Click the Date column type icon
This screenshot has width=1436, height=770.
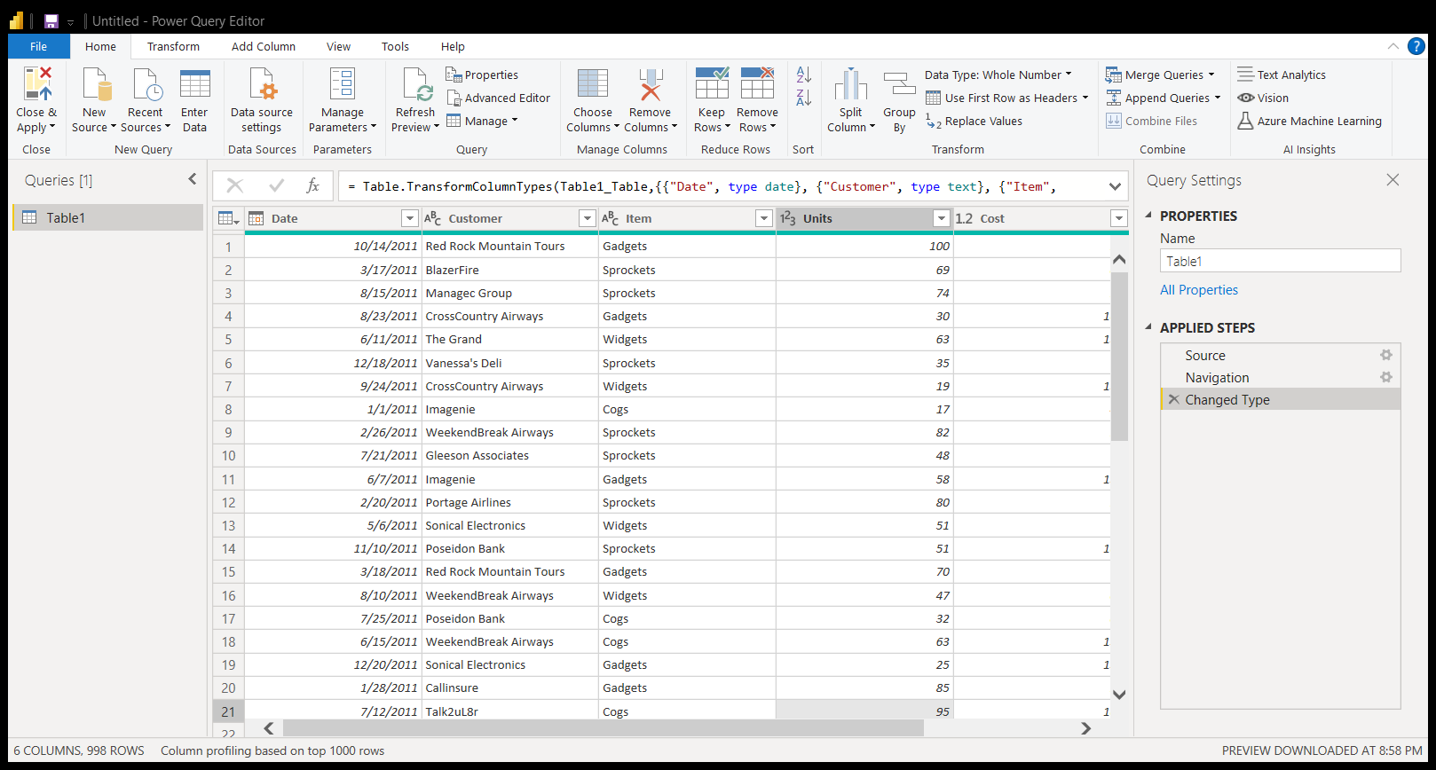pyautogui.click(x=256, y=218)
